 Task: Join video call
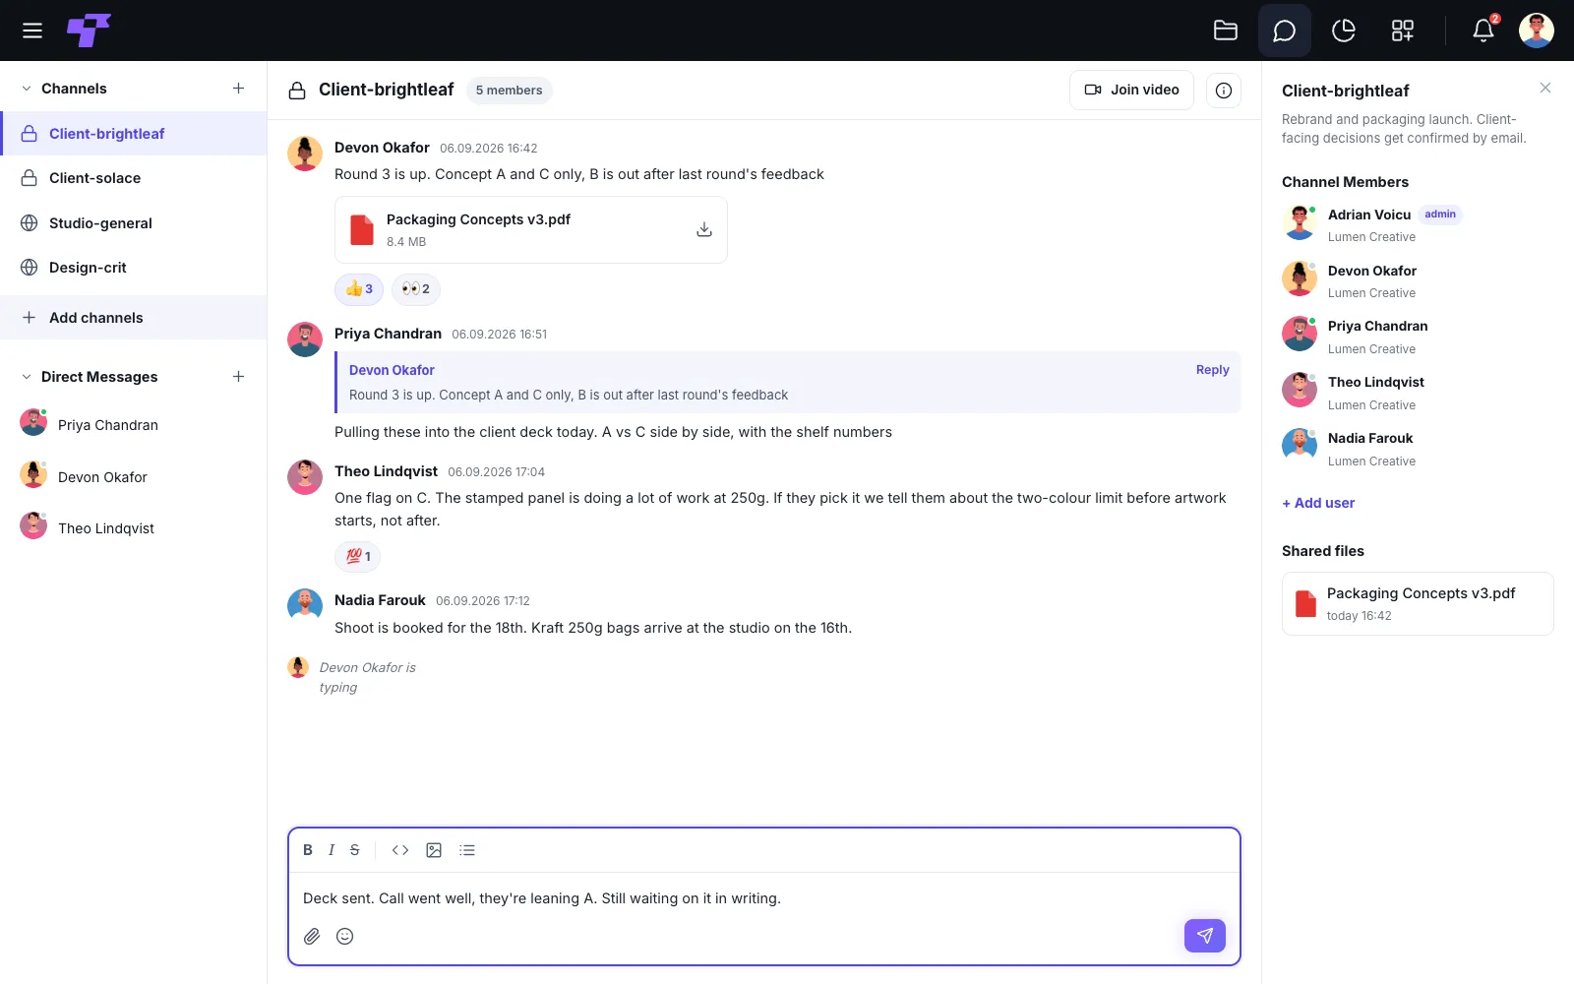pos(1131,90)
